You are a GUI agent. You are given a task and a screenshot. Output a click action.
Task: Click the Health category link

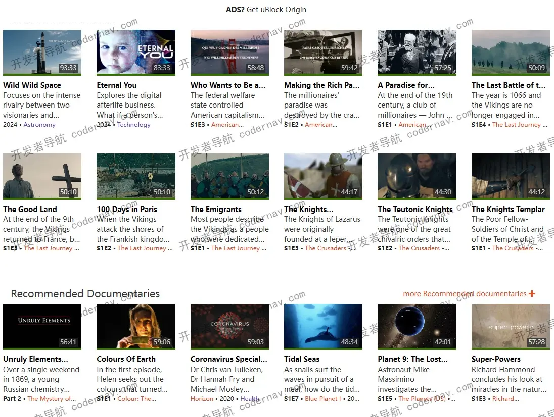(250, 399)
